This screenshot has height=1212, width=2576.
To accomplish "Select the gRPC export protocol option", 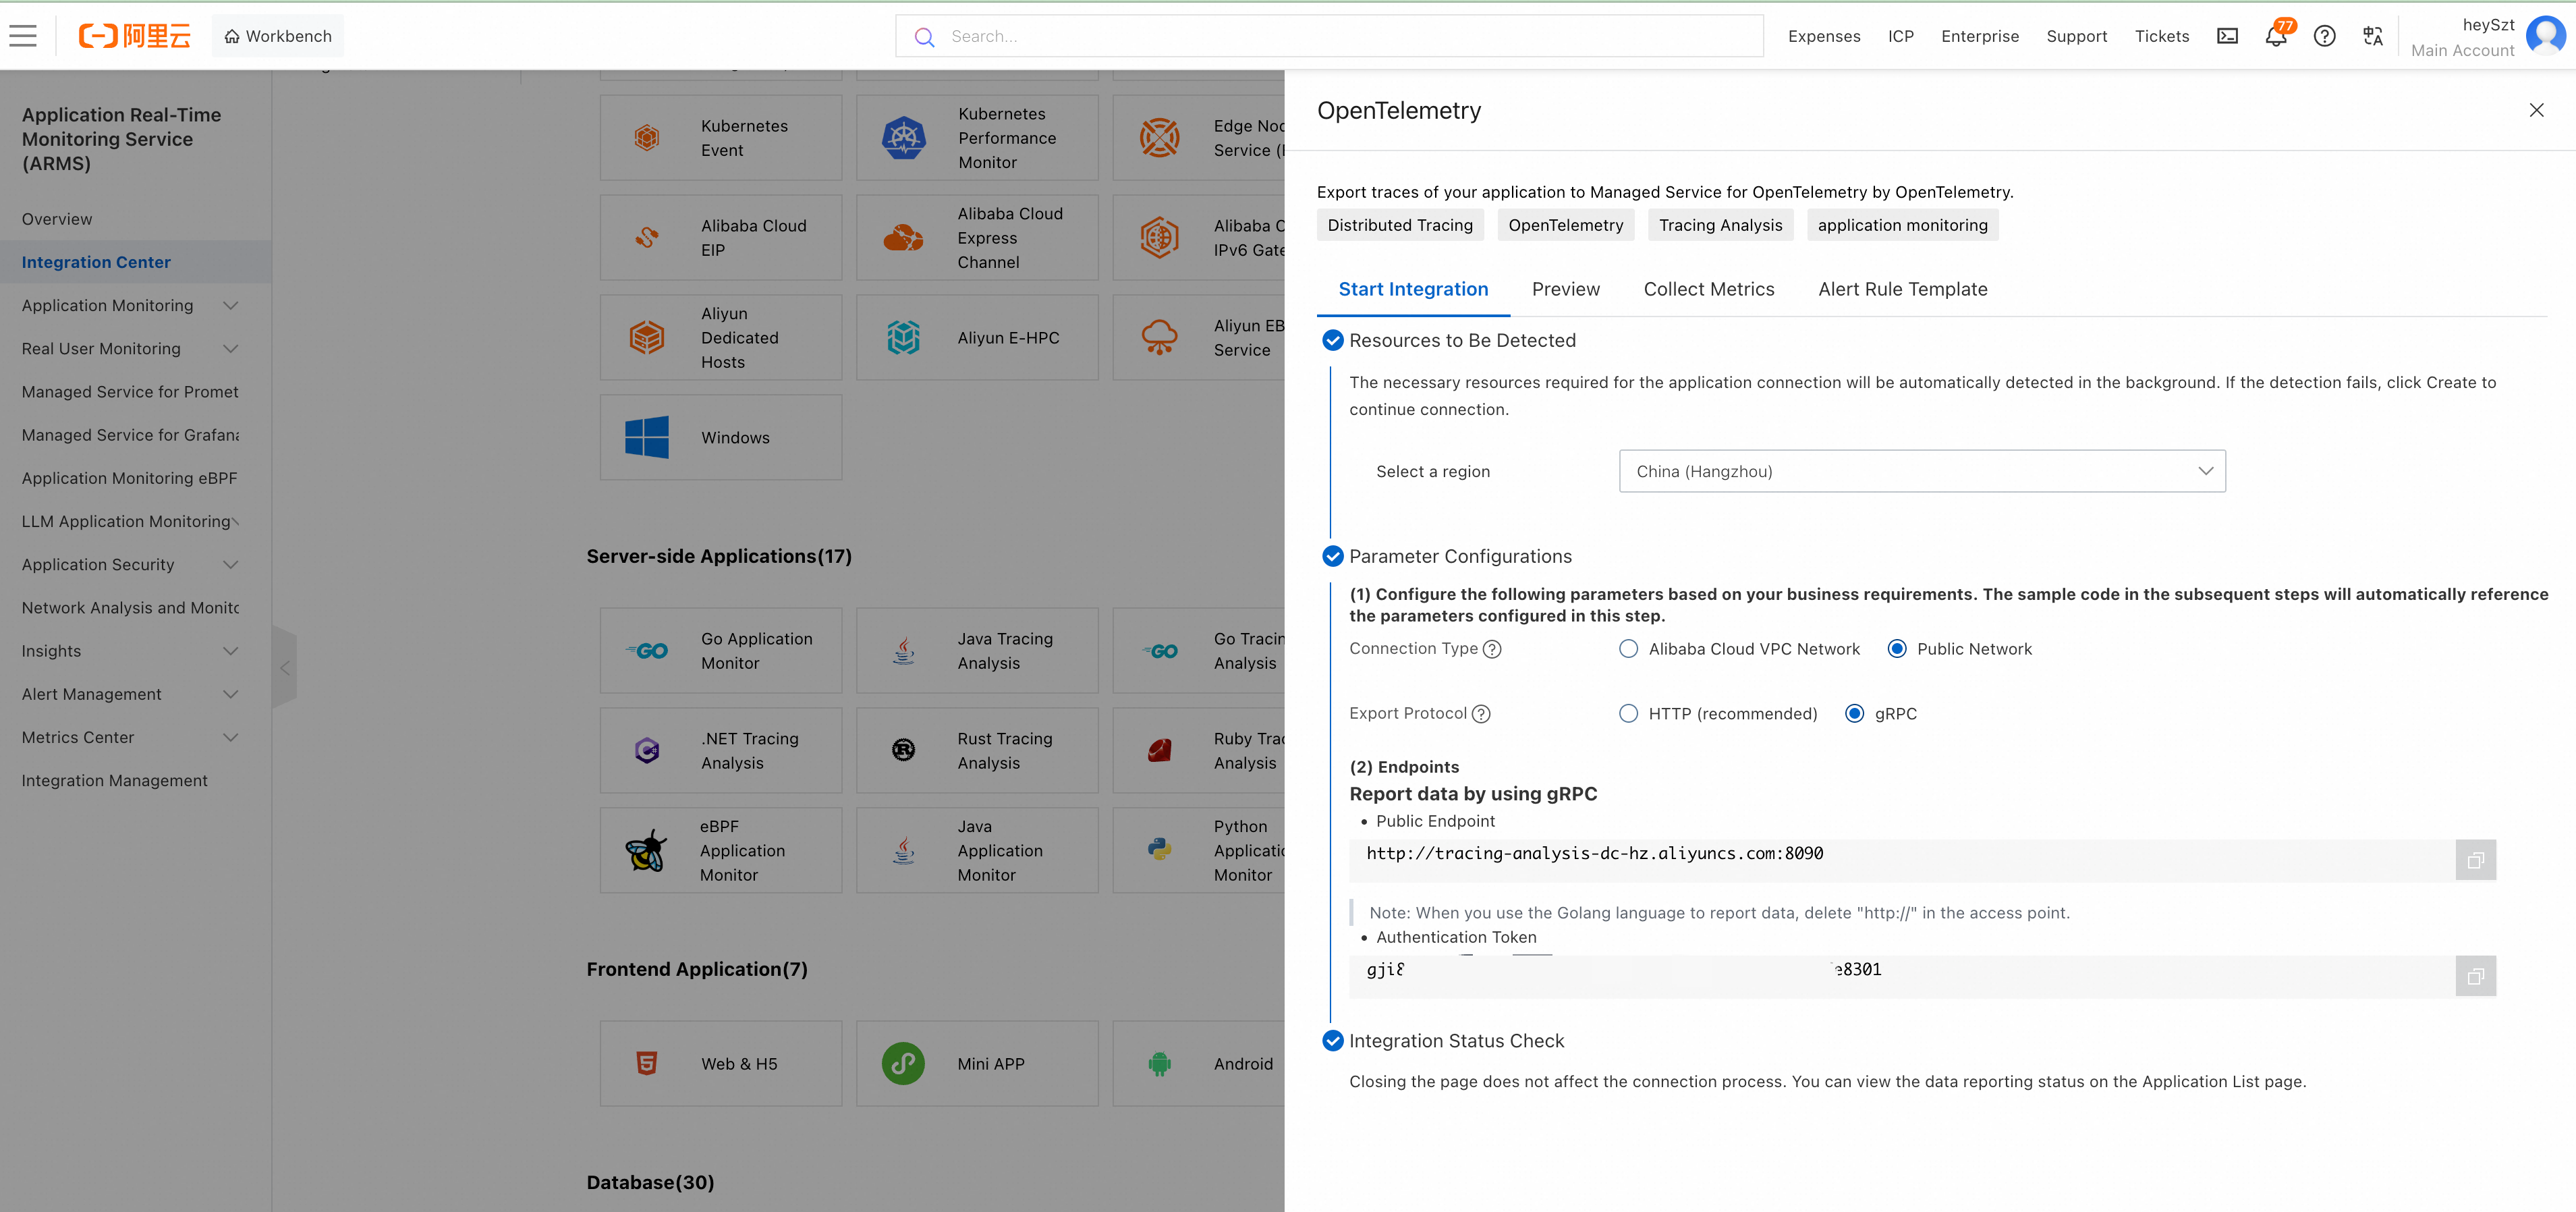I will coord(1856,713).
